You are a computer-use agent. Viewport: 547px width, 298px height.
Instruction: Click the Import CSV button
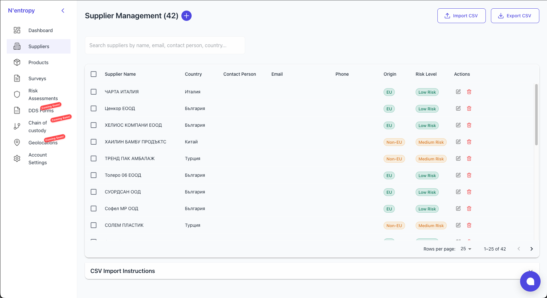tap(461, 16)
